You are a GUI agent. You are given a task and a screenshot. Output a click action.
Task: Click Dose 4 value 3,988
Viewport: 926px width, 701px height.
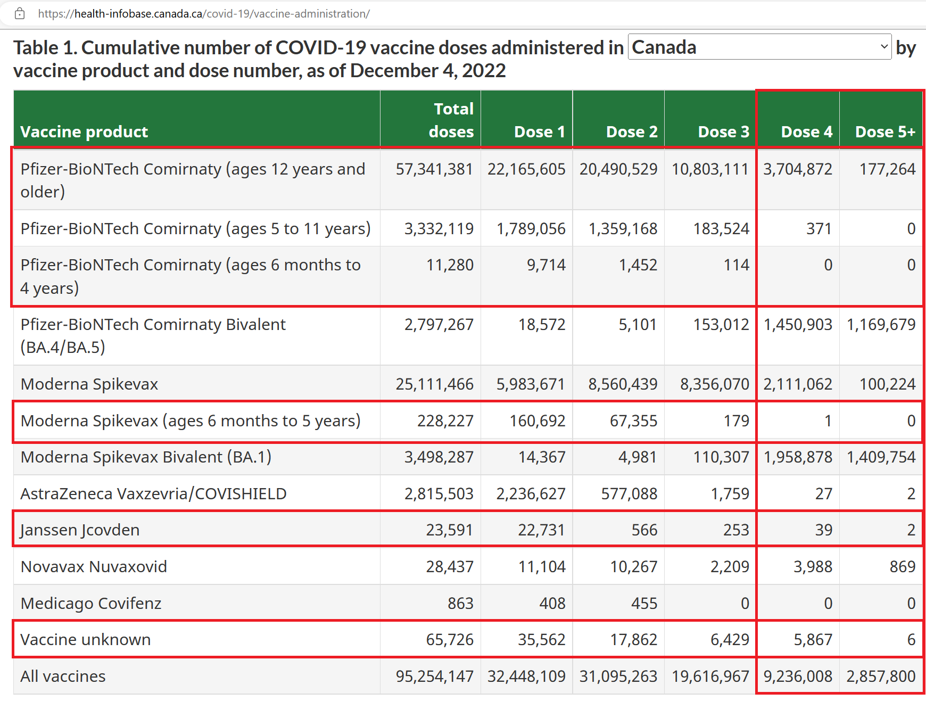(813, 567)
